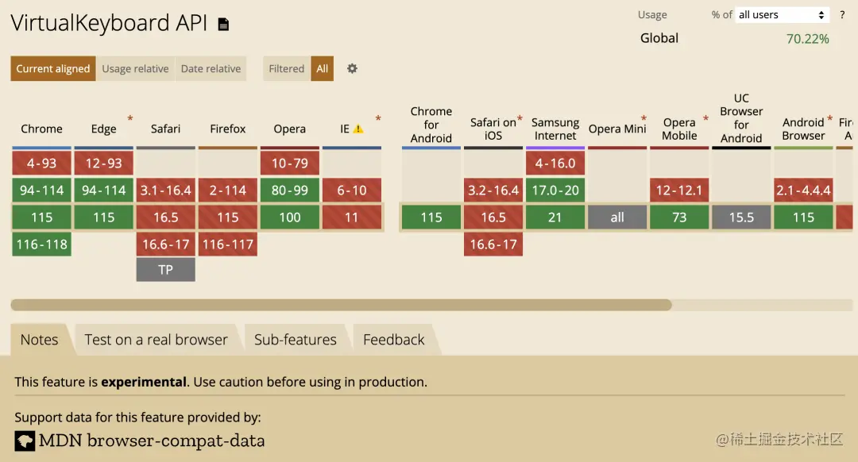Click the Opera 80-99 version cell
Screen dimensions: 858x462
click(x=289, y=191)
